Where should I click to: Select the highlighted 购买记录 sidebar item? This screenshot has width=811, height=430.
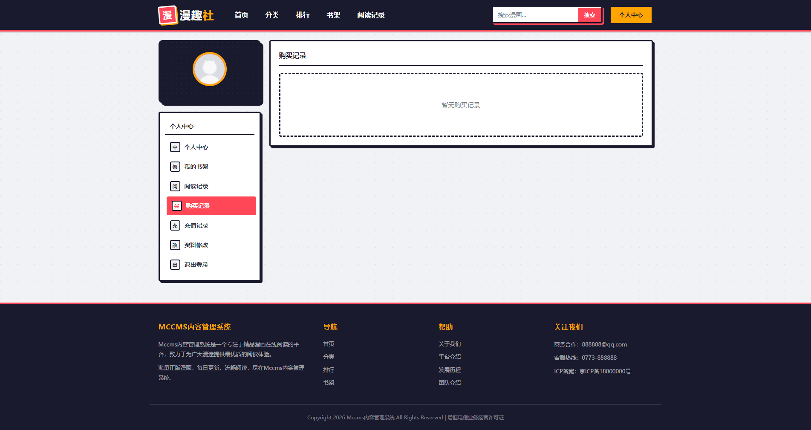pos(211,206)
